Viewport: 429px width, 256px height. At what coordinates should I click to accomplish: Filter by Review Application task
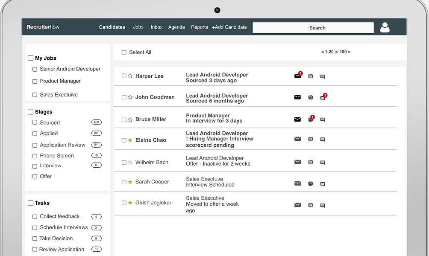pyautogui.click(x=35, y=249)
